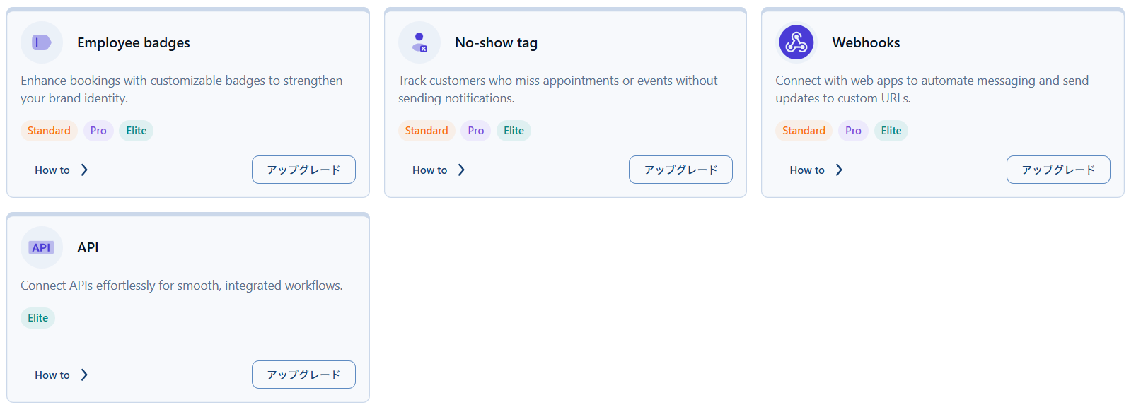
Task: Open How to for Webhooks
Action: [x=807, y=170]
